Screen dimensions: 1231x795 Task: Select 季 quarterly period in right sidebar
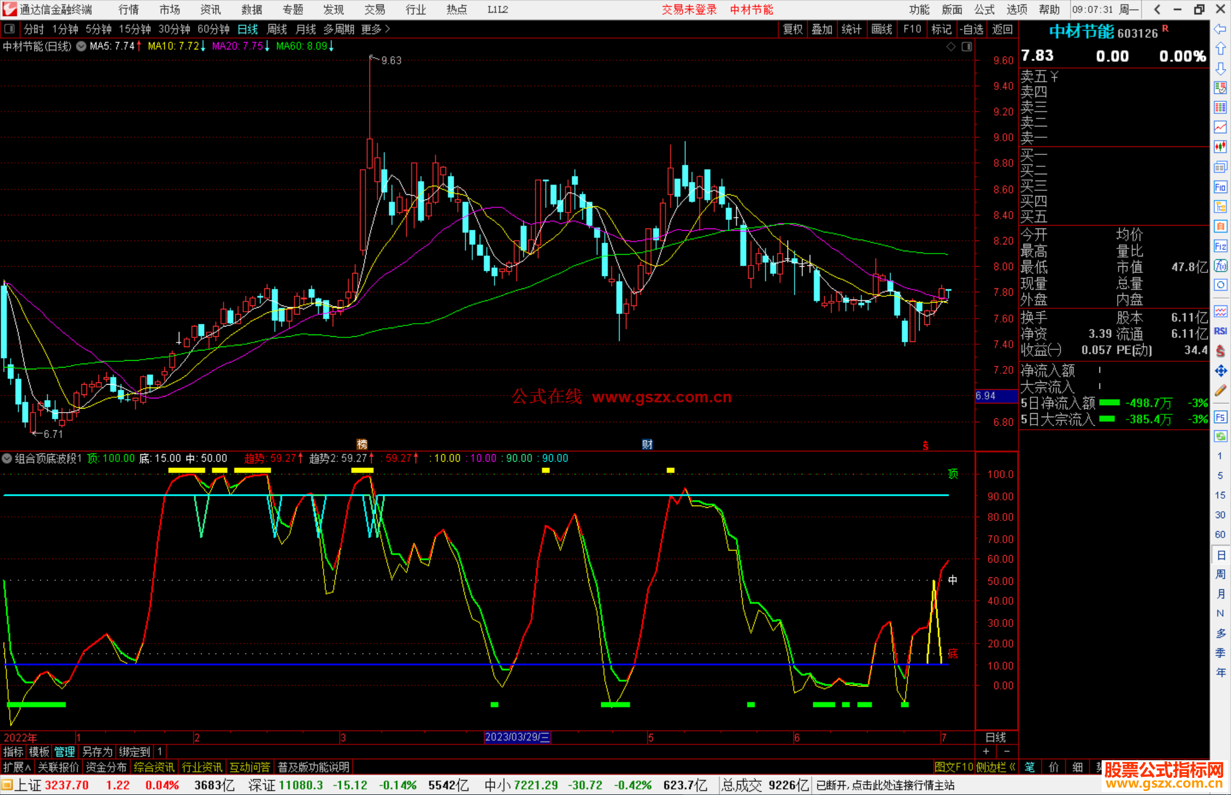1220,653
